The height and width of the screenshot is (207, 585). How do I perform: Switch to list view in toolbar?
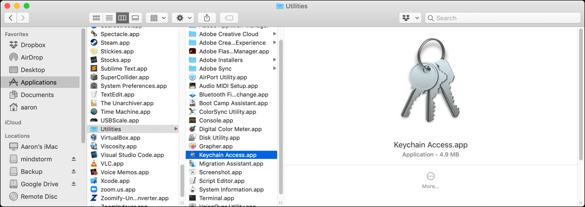click(109, 18)
